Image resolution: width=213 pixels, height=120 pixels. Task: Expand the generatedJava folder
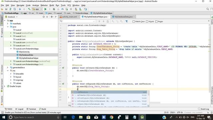tap(8, 67)
